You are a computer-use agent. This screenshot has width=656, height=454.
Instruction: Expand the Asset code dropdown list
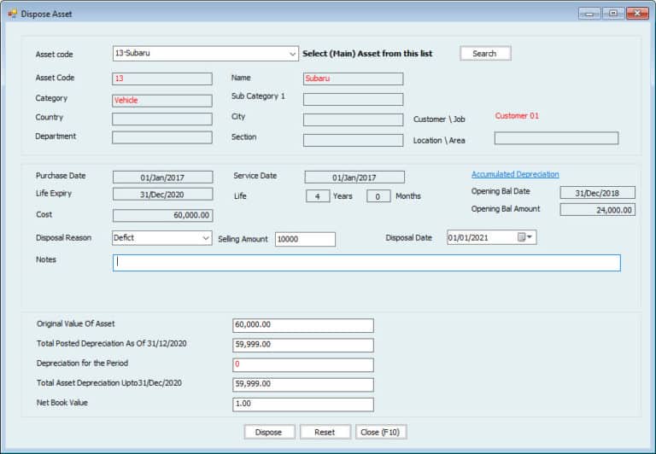[292, 54]
